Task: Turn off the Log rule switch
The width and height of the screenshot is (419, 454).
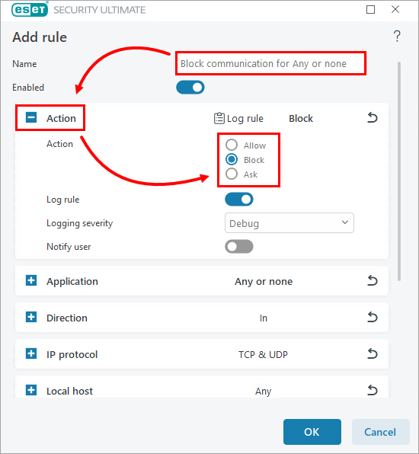Action: pyautogui.click(x=239, y=200)
